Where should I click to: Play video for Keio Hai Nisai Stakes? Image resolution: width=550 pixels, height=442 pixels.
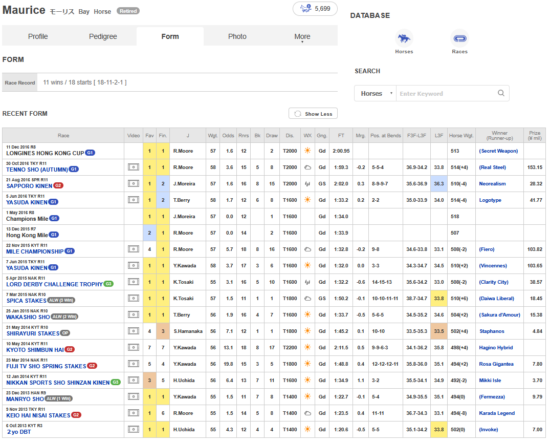point(134,413)
